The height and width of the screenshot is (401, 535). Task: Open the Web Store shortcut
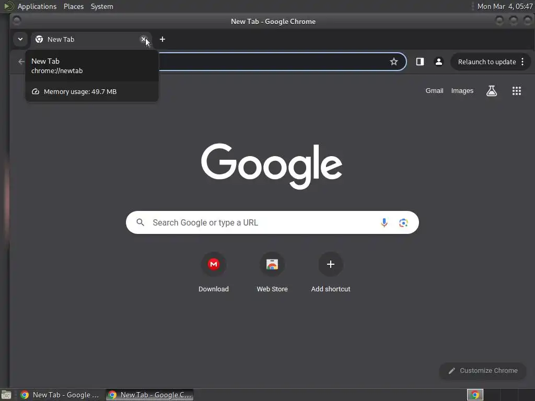[272, 273]
